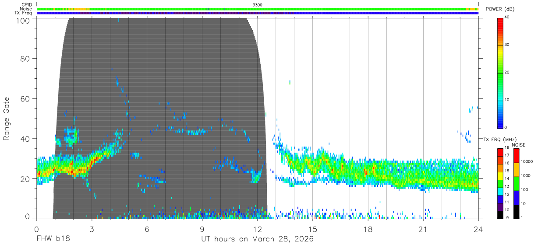538x248 pixels.
Task: Select the 20 tick on Range Gate axis
Action: [x=25, y=179]
